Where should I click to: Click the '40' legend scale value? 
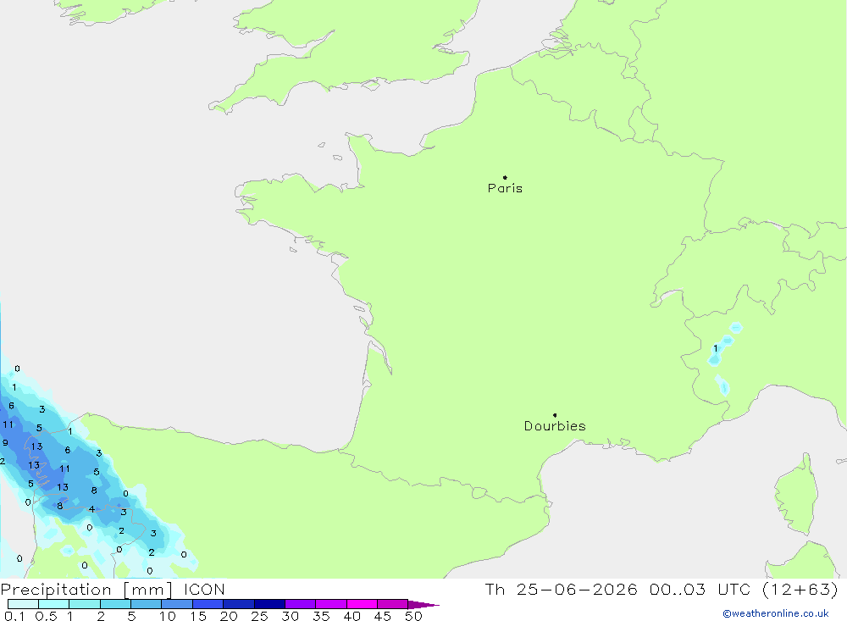[x=352, y=616]
